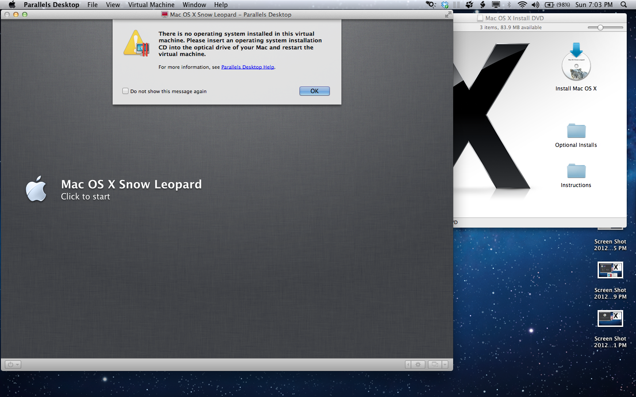Adjust icon size slider in the Install DVD window

point(600,27)
